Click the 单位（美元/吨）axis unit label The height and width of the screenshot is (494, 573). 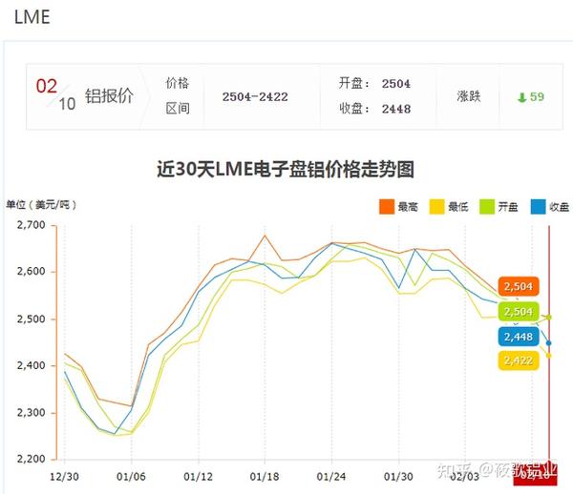[x=41, y=205]
